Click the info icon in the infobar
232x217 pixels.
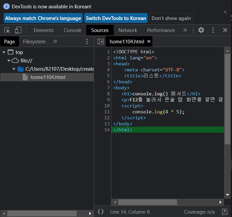[x=6, y=7]
